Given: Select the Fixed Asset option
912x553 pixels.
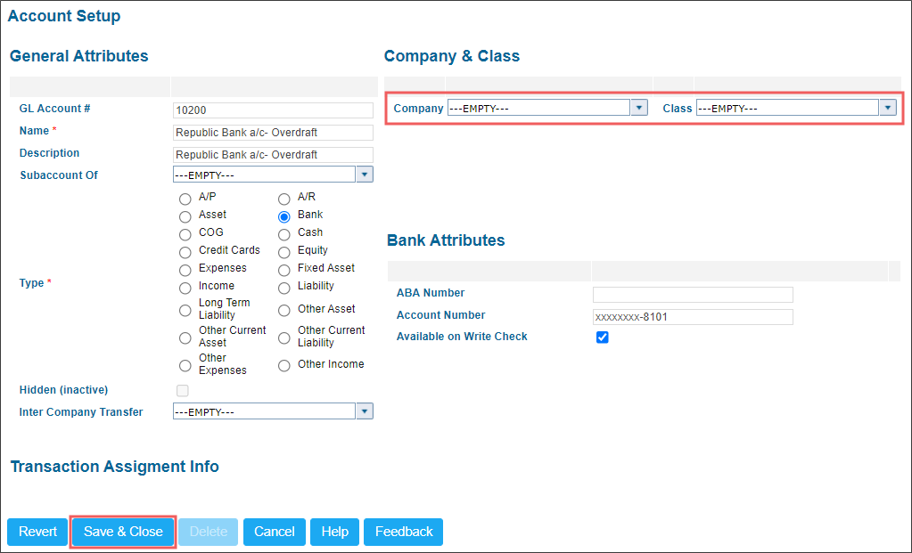Looking at the screenshot, I should [283, 269].
